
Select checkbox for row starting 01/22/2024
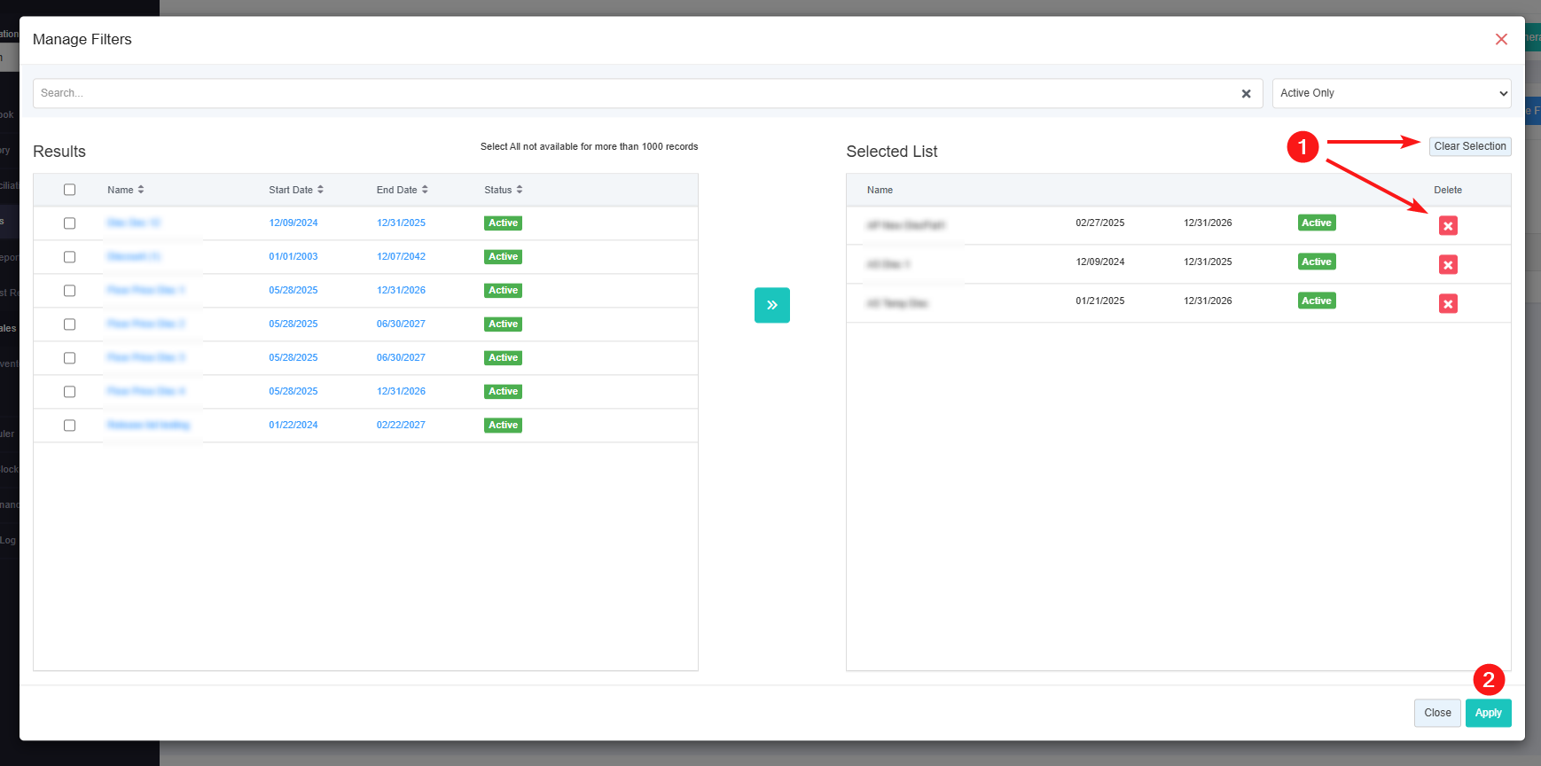tap(70, 426)
